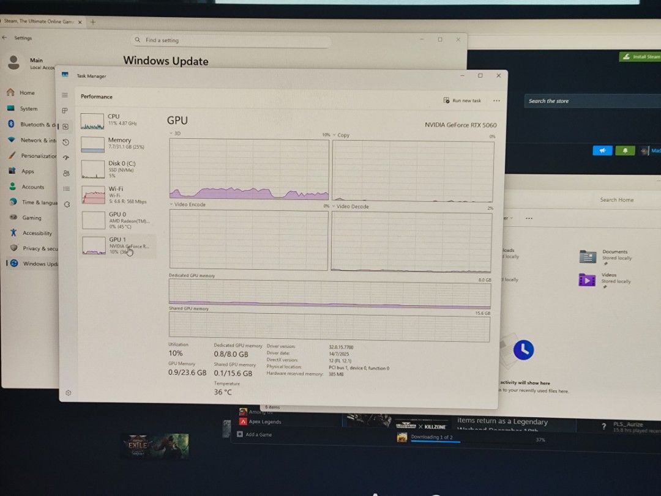The height and width of the screenshot is (496, 661).
Task: Open Task Manager settings gear icon
Action: 68,393
